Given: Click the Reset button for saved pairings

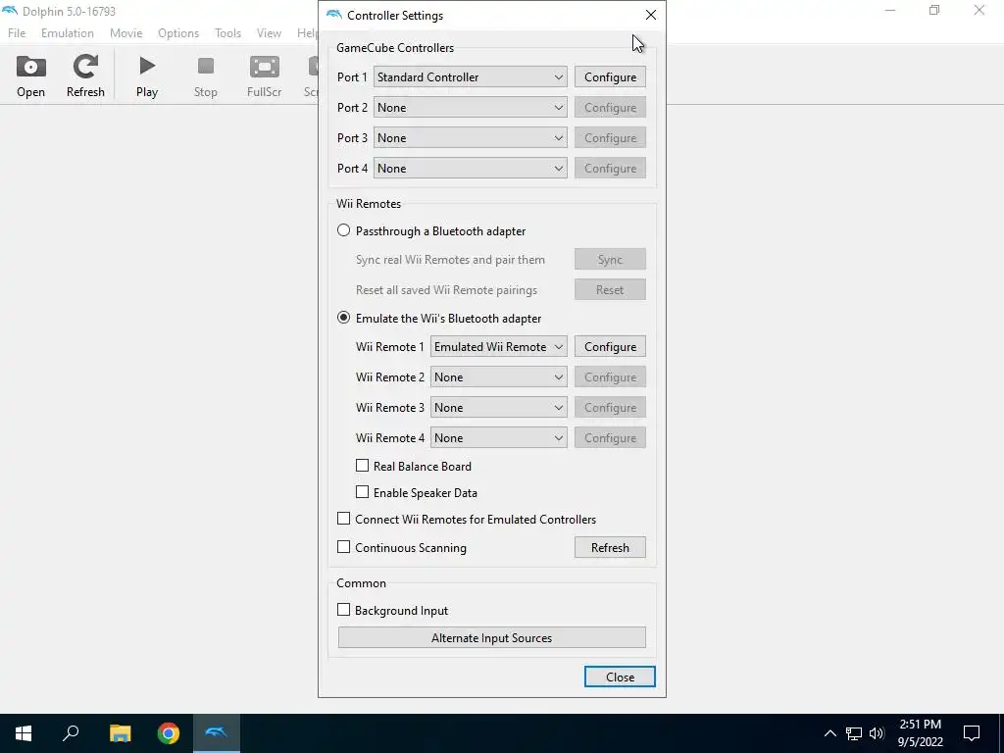Looking at the screenshot, I should (610, 289).
